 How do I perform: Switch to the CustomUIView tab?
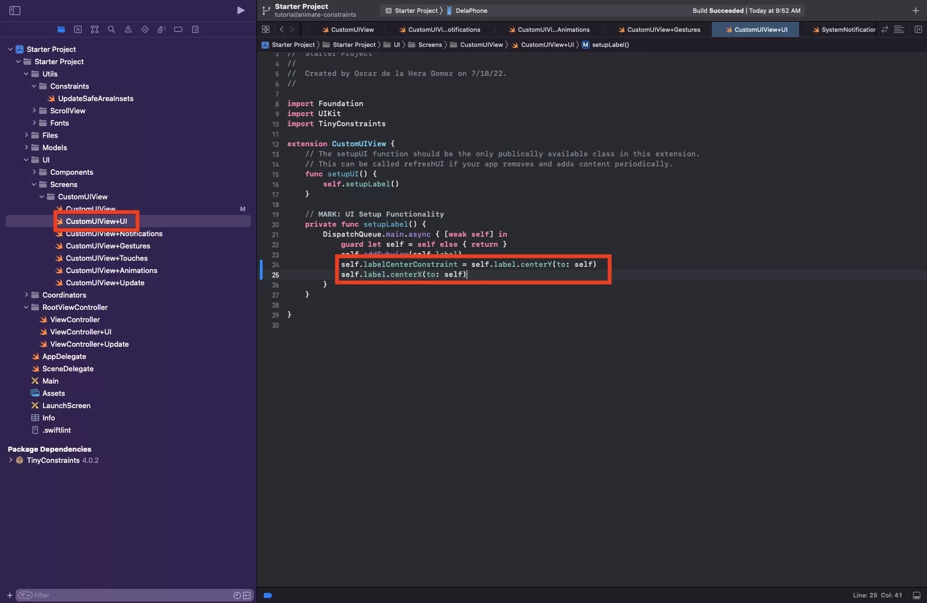(348, 30)
